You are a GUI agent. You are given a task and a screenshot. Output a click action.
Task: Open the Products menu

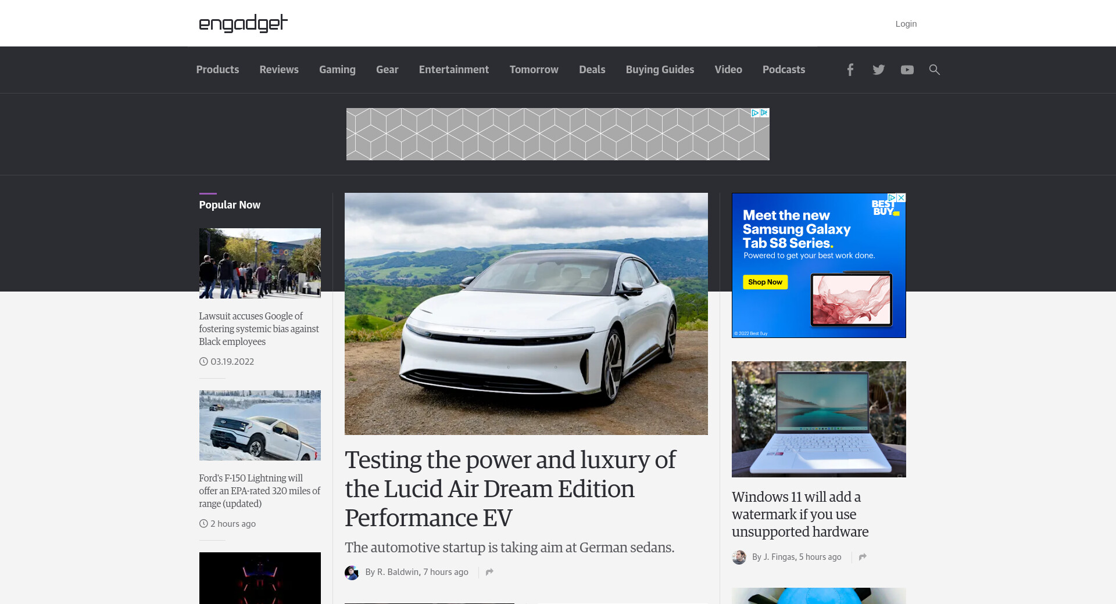click(x=217, y=70)
